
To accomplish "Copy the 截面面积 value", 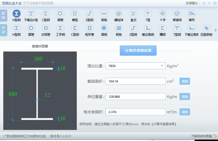I will 185,81.
